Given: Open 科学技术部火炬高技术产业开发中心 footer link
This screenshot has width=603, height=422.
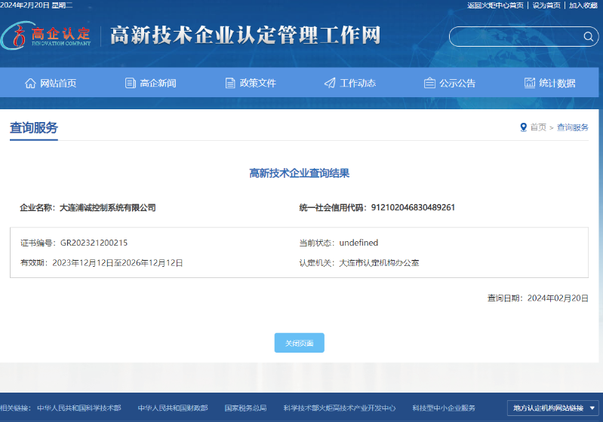Looking at the screenshot, I should (x=340, y=408).
